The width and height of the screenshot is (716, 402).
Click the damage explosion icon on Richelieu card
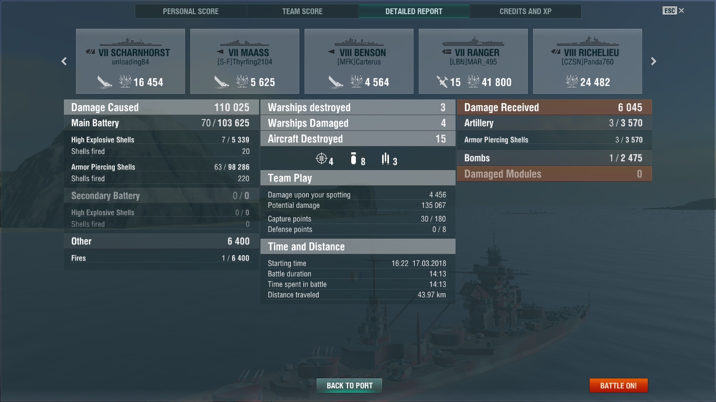click(x=572, y=81)
